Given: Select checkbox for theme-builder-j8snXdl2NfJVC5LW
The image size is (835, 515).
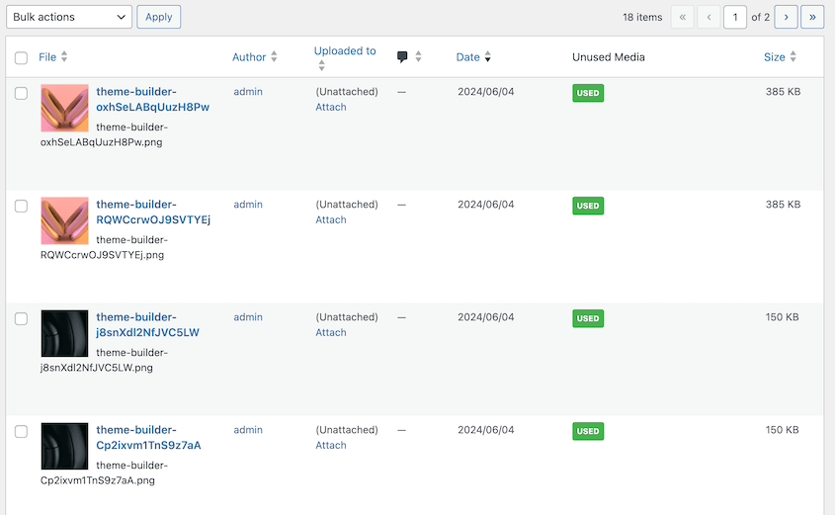Looking at the screenshot, I should [x=21, y=318].
